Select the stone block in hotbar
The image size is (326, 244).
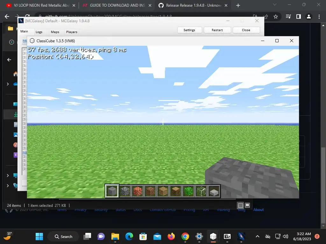112,191
